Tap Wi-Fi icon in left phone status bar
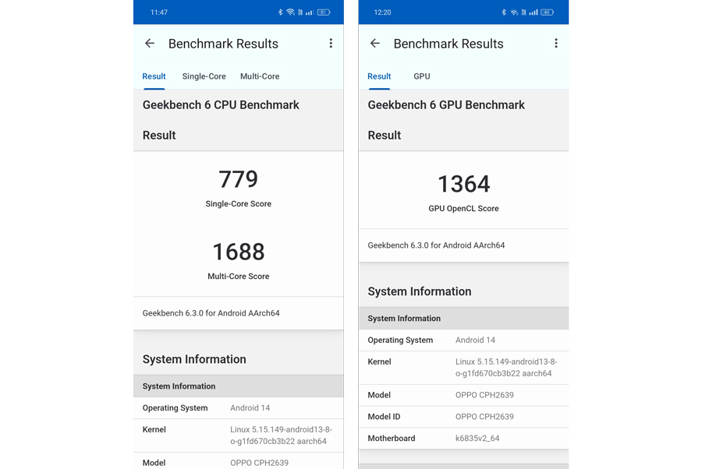 pos(291,12)
